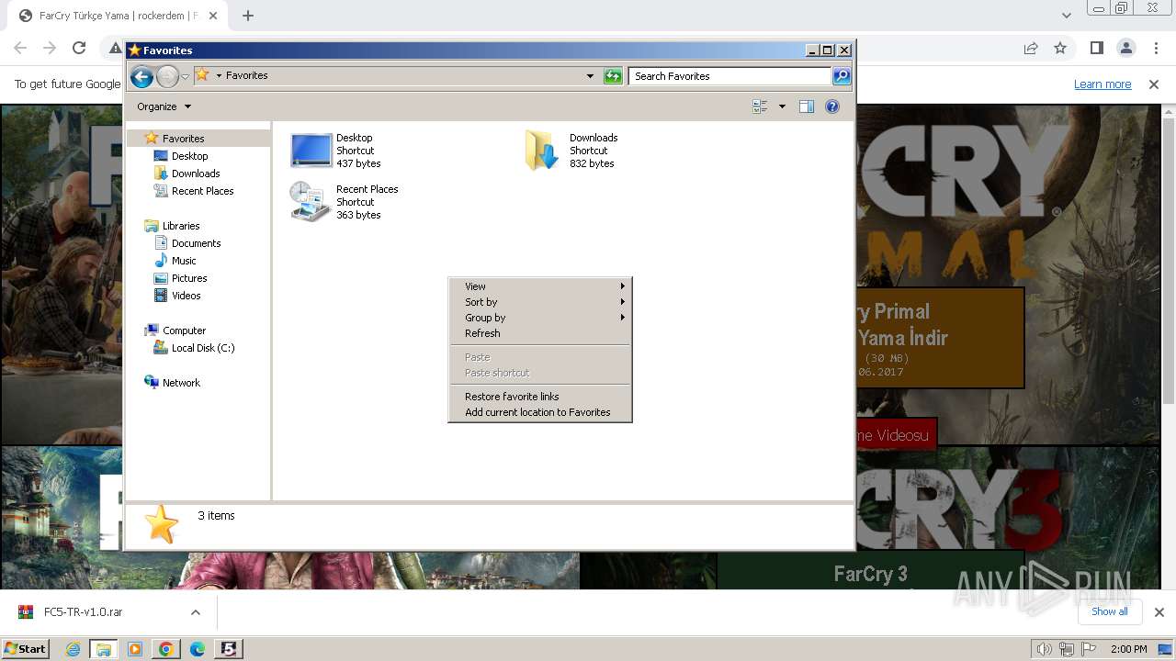This screenshot has height=661, width=1176.
Task: Open new tab with plus button
Action: pyautogui.click(x=248, y=16)
